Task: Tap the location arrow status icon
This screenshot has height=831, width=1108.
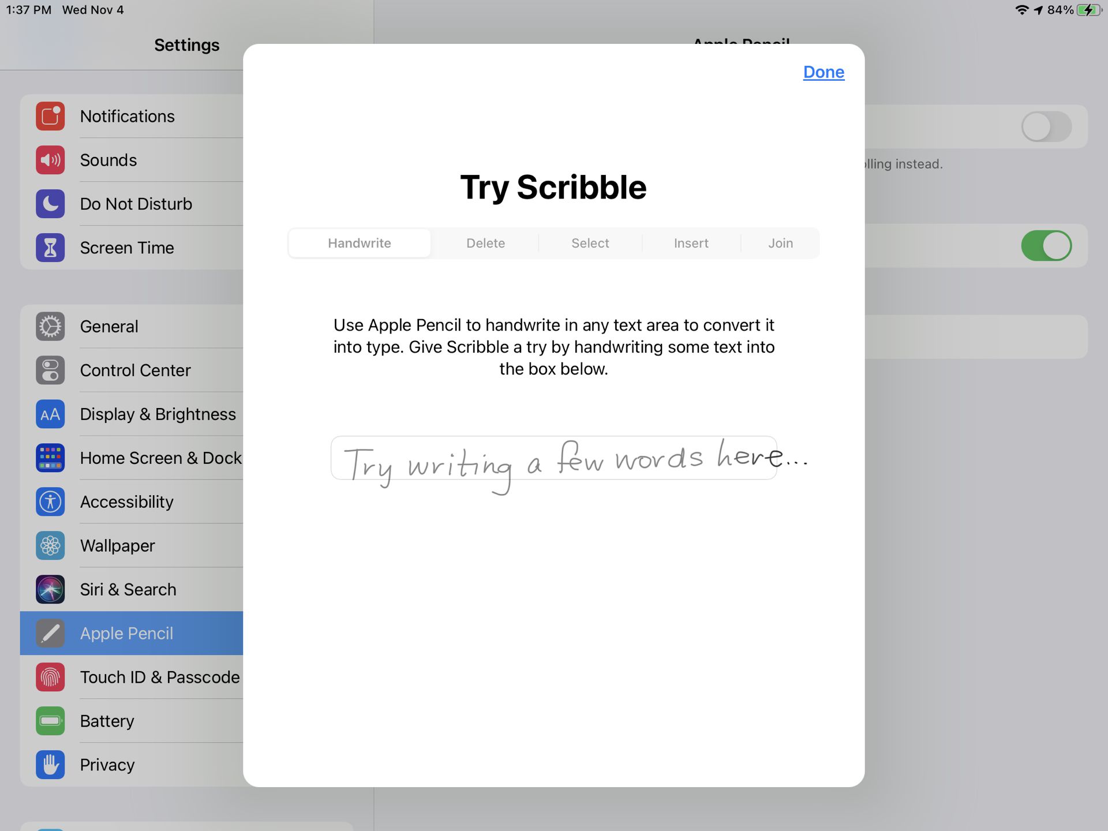Action: point(1038,10)
